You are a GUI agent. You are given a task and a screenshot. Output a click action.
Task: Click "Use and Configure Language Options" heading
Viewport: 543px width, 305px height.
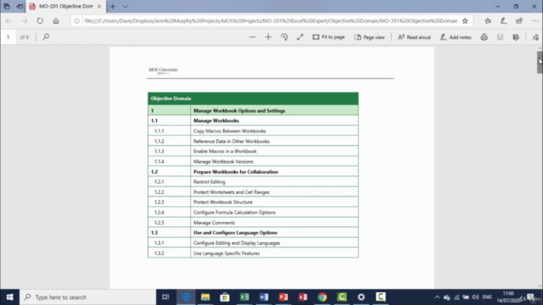tap(235, 232)
